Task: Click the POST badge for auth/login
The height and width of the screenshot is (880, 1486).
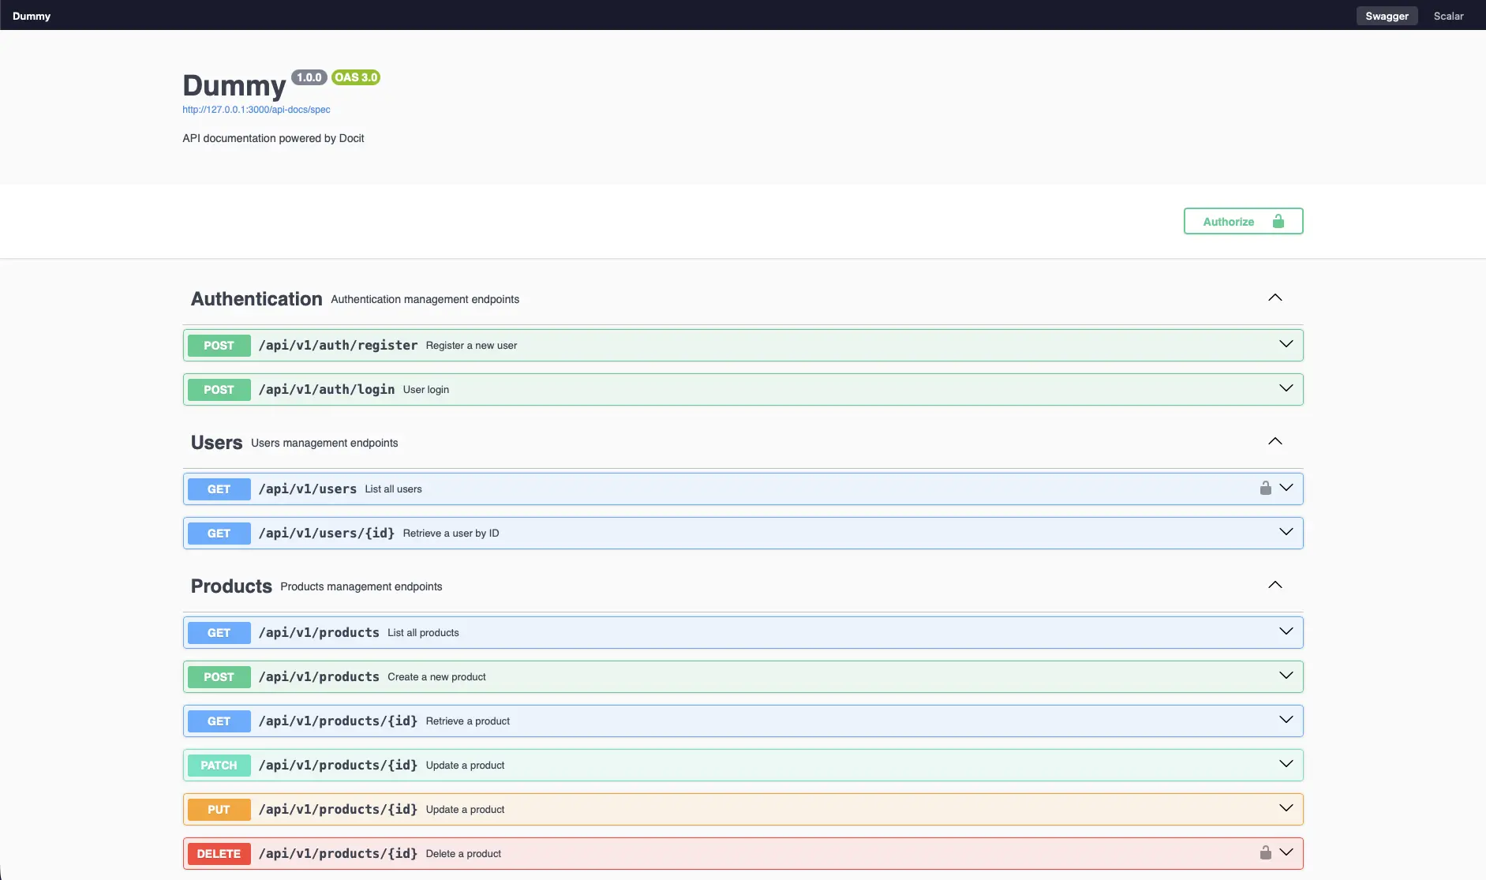Action: click(x=219, y=390)
